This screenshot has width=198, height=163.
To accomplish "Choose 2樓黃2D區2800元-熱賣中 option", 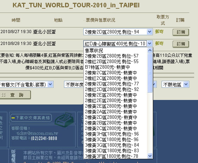I will tap(115, 117).
